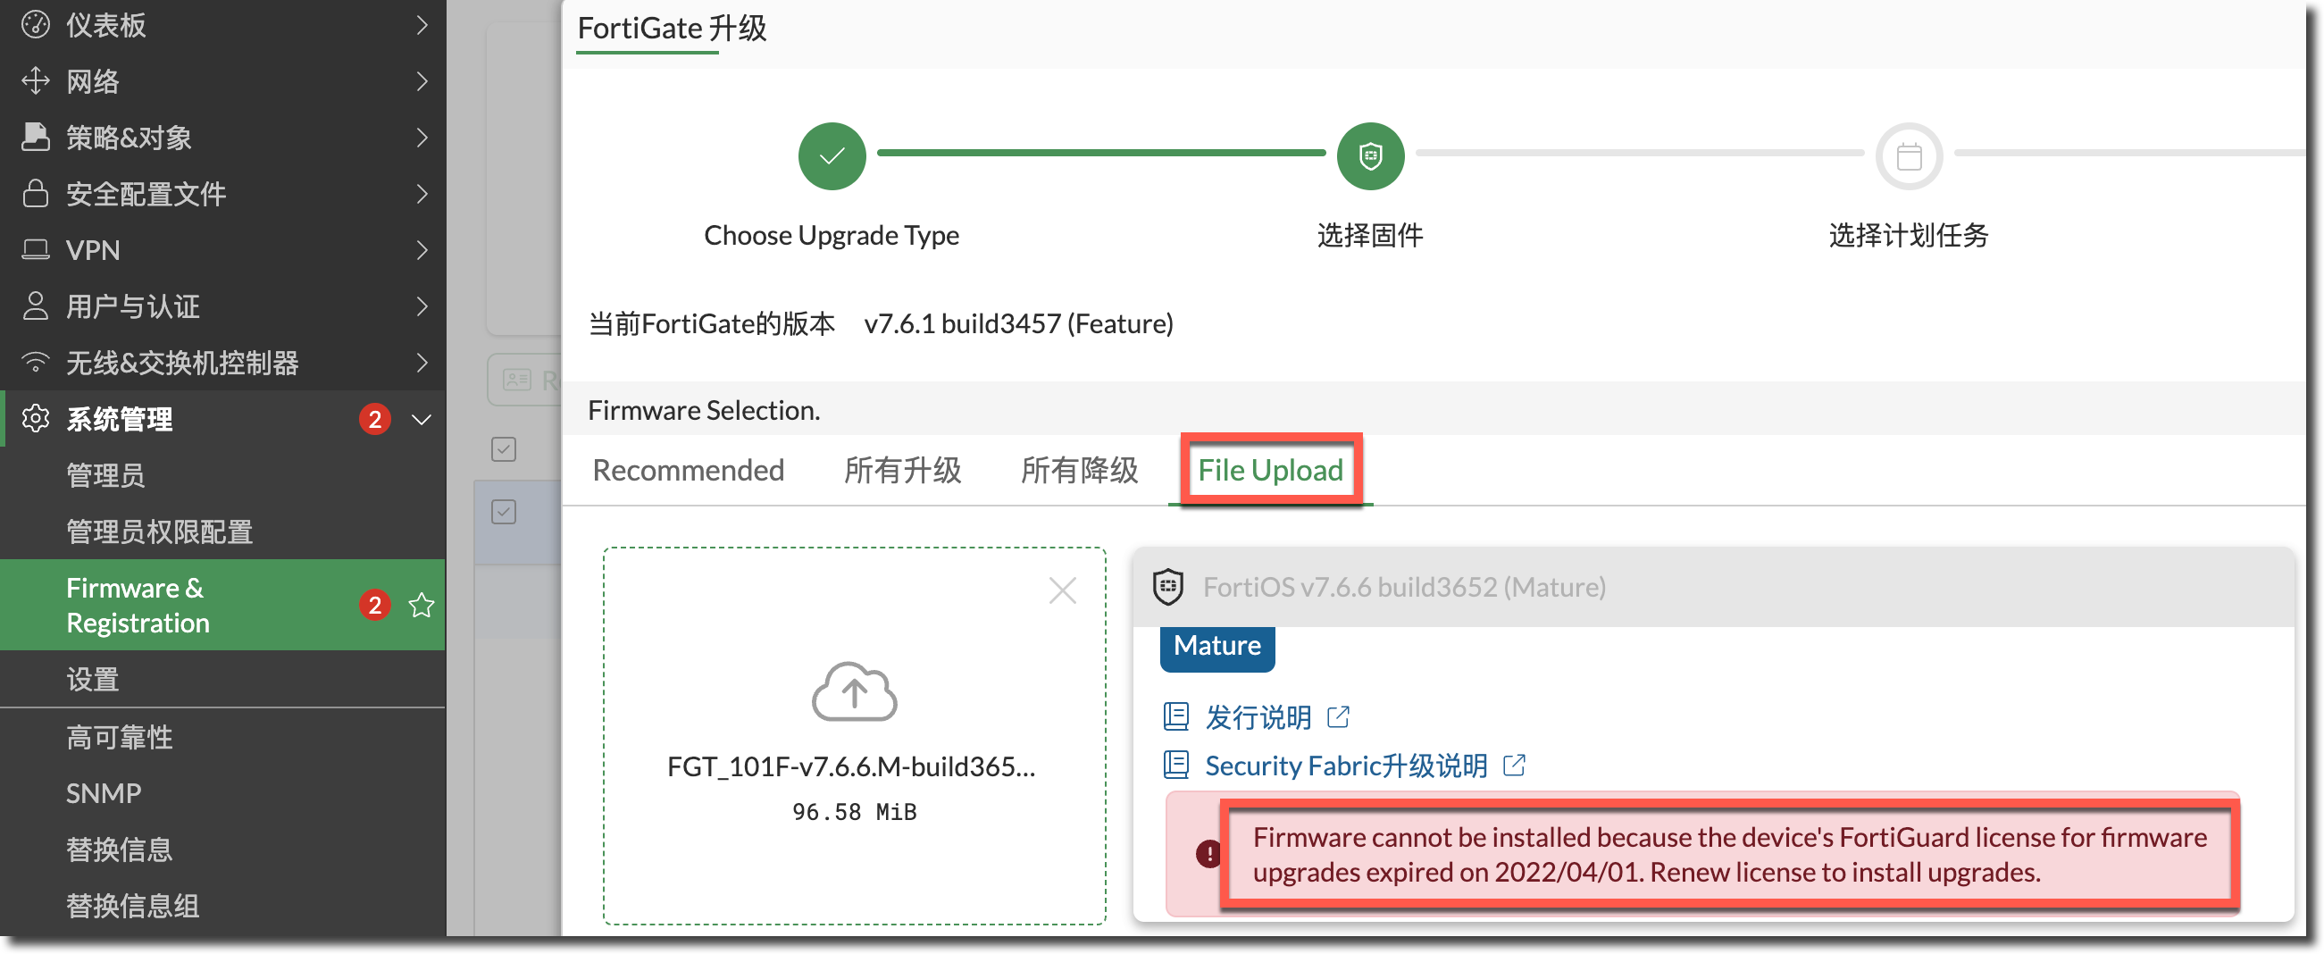Click the favorite star on Firmware & Registration
Screen dimensions: 2324x954
[x=422, y=606]
